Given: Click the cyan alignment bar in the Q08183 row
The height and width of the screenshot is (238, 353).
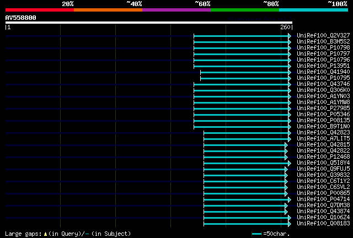Looking at the screenshot, I should 246,224.
